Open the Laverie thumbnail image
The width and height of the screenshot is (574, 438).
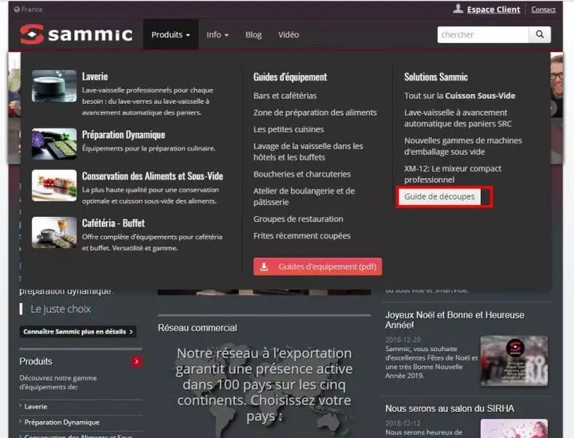tap(54, 85)
